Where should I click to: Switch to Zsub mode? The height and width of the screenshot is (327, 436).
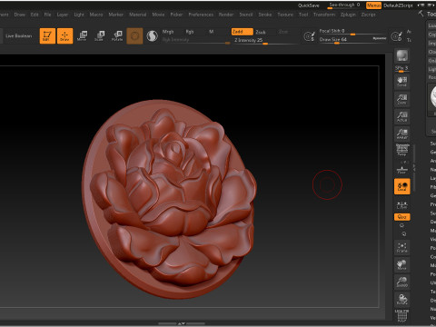(261, 32)
